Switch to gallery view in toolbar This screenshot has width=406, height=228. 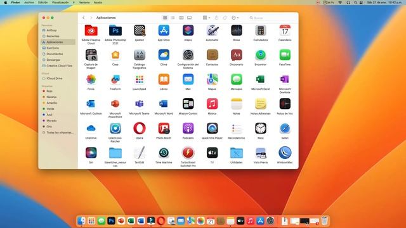(190, 18)
